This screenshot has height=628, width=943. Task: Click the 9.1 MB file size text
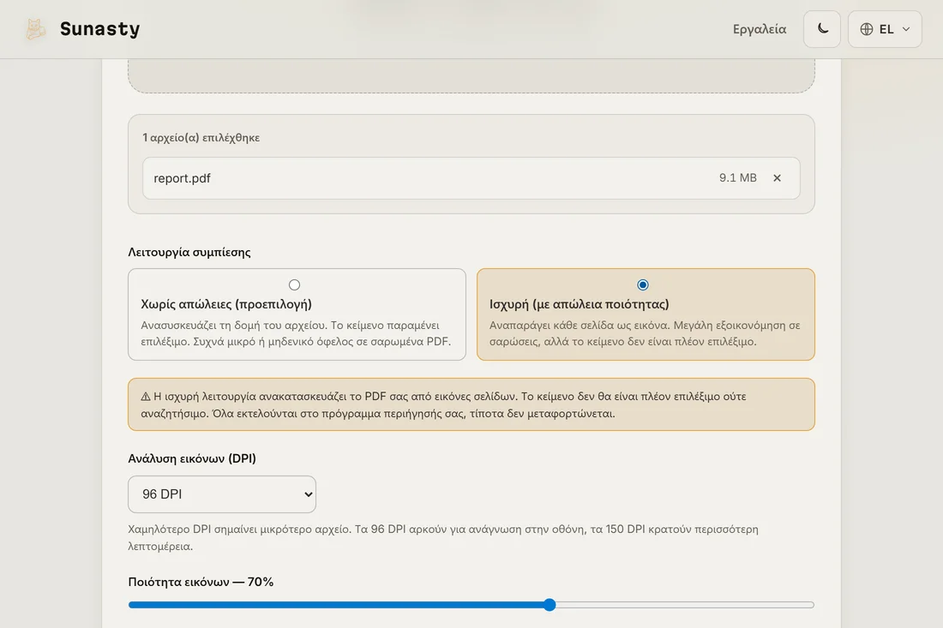[x=738, y=178]
